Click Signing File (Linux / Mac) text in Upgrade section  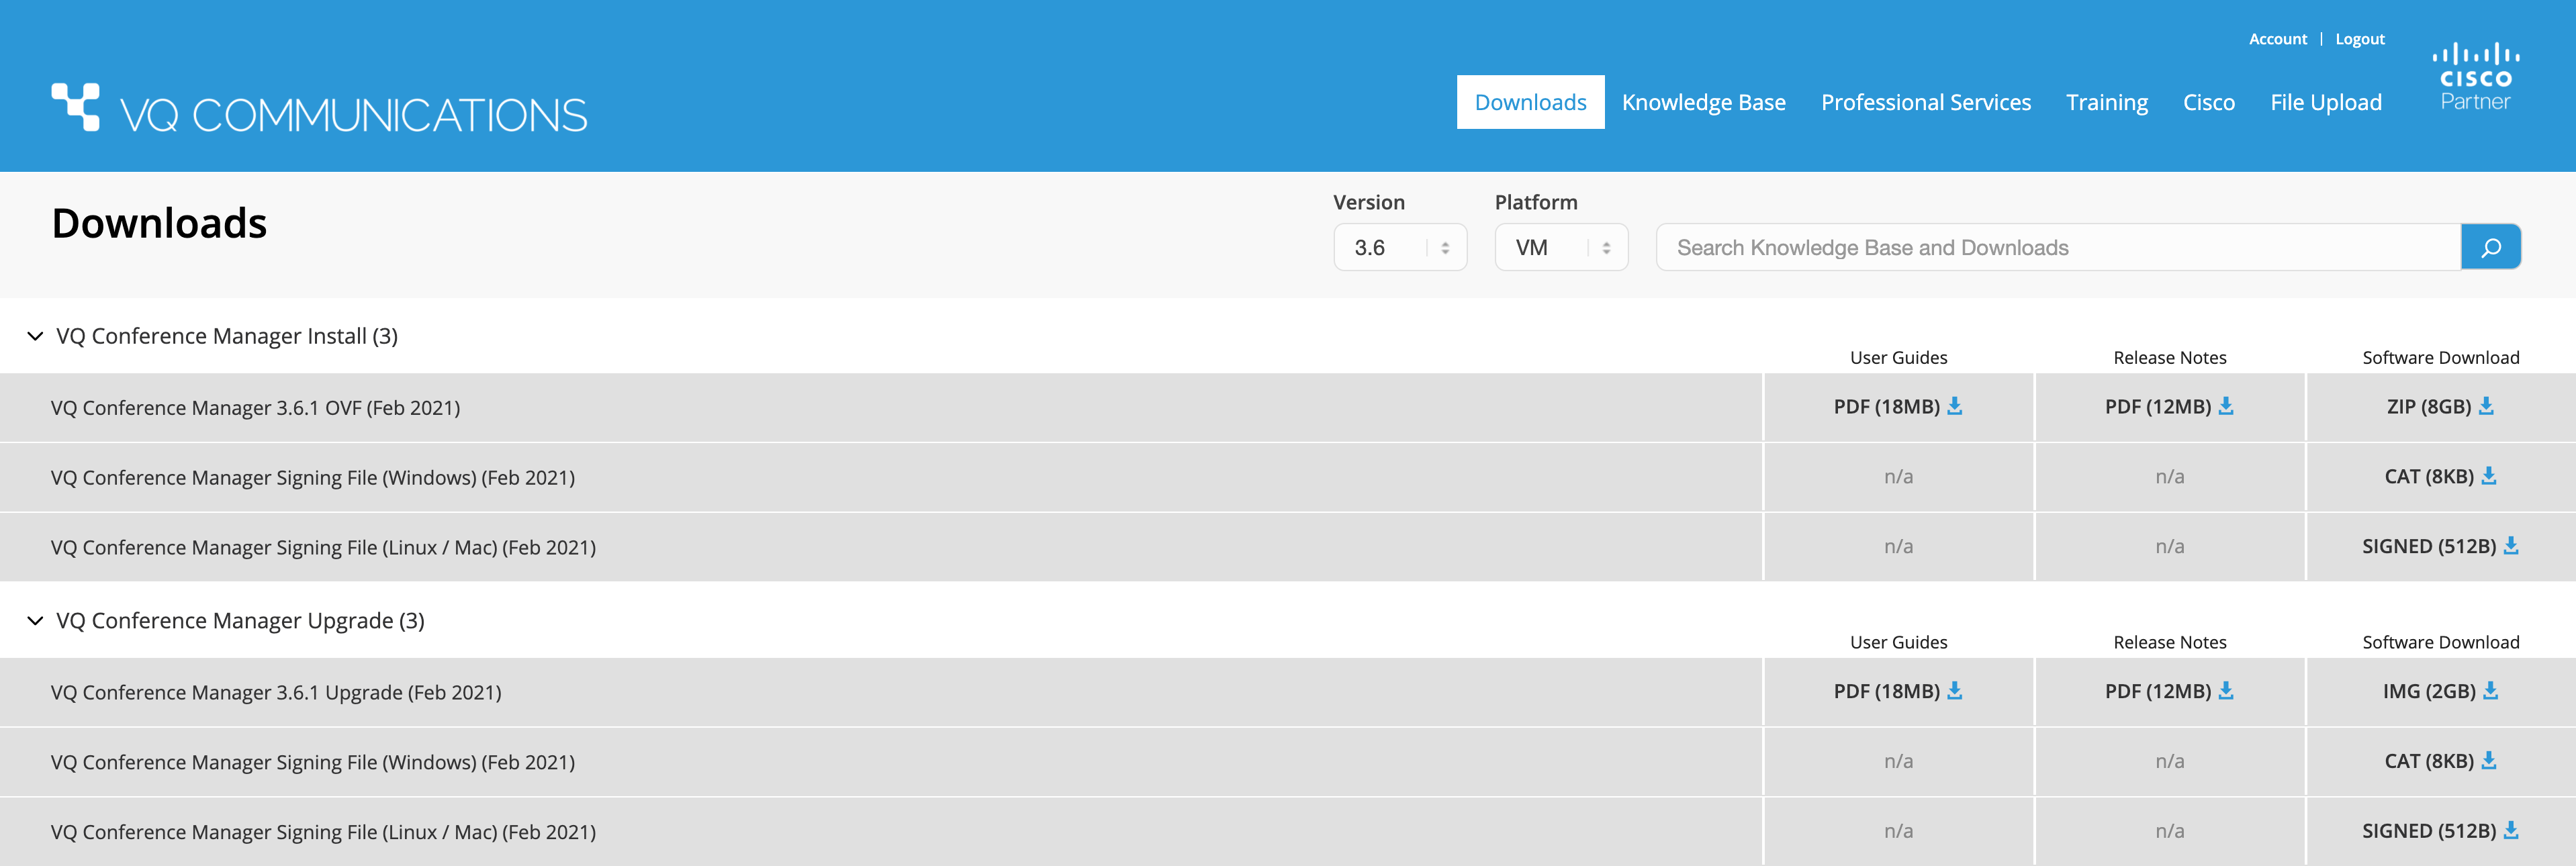323,833
